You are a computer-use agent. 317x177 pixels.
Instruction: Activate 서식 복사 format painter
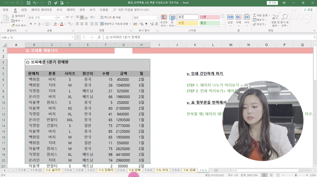point(18,25)
